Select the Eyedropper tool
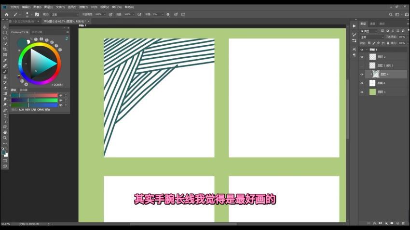 pyautogui.click(x=5, y=60)
